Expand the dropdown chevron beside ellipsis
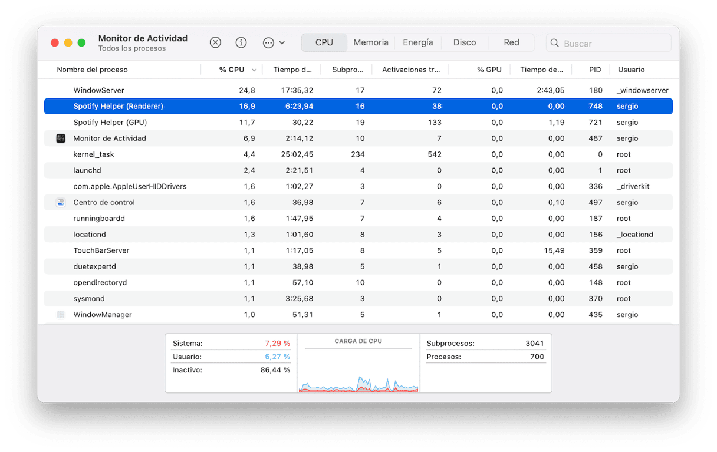Image resolution: width=717 pixels, height=452 pixels. pos(282,42)
